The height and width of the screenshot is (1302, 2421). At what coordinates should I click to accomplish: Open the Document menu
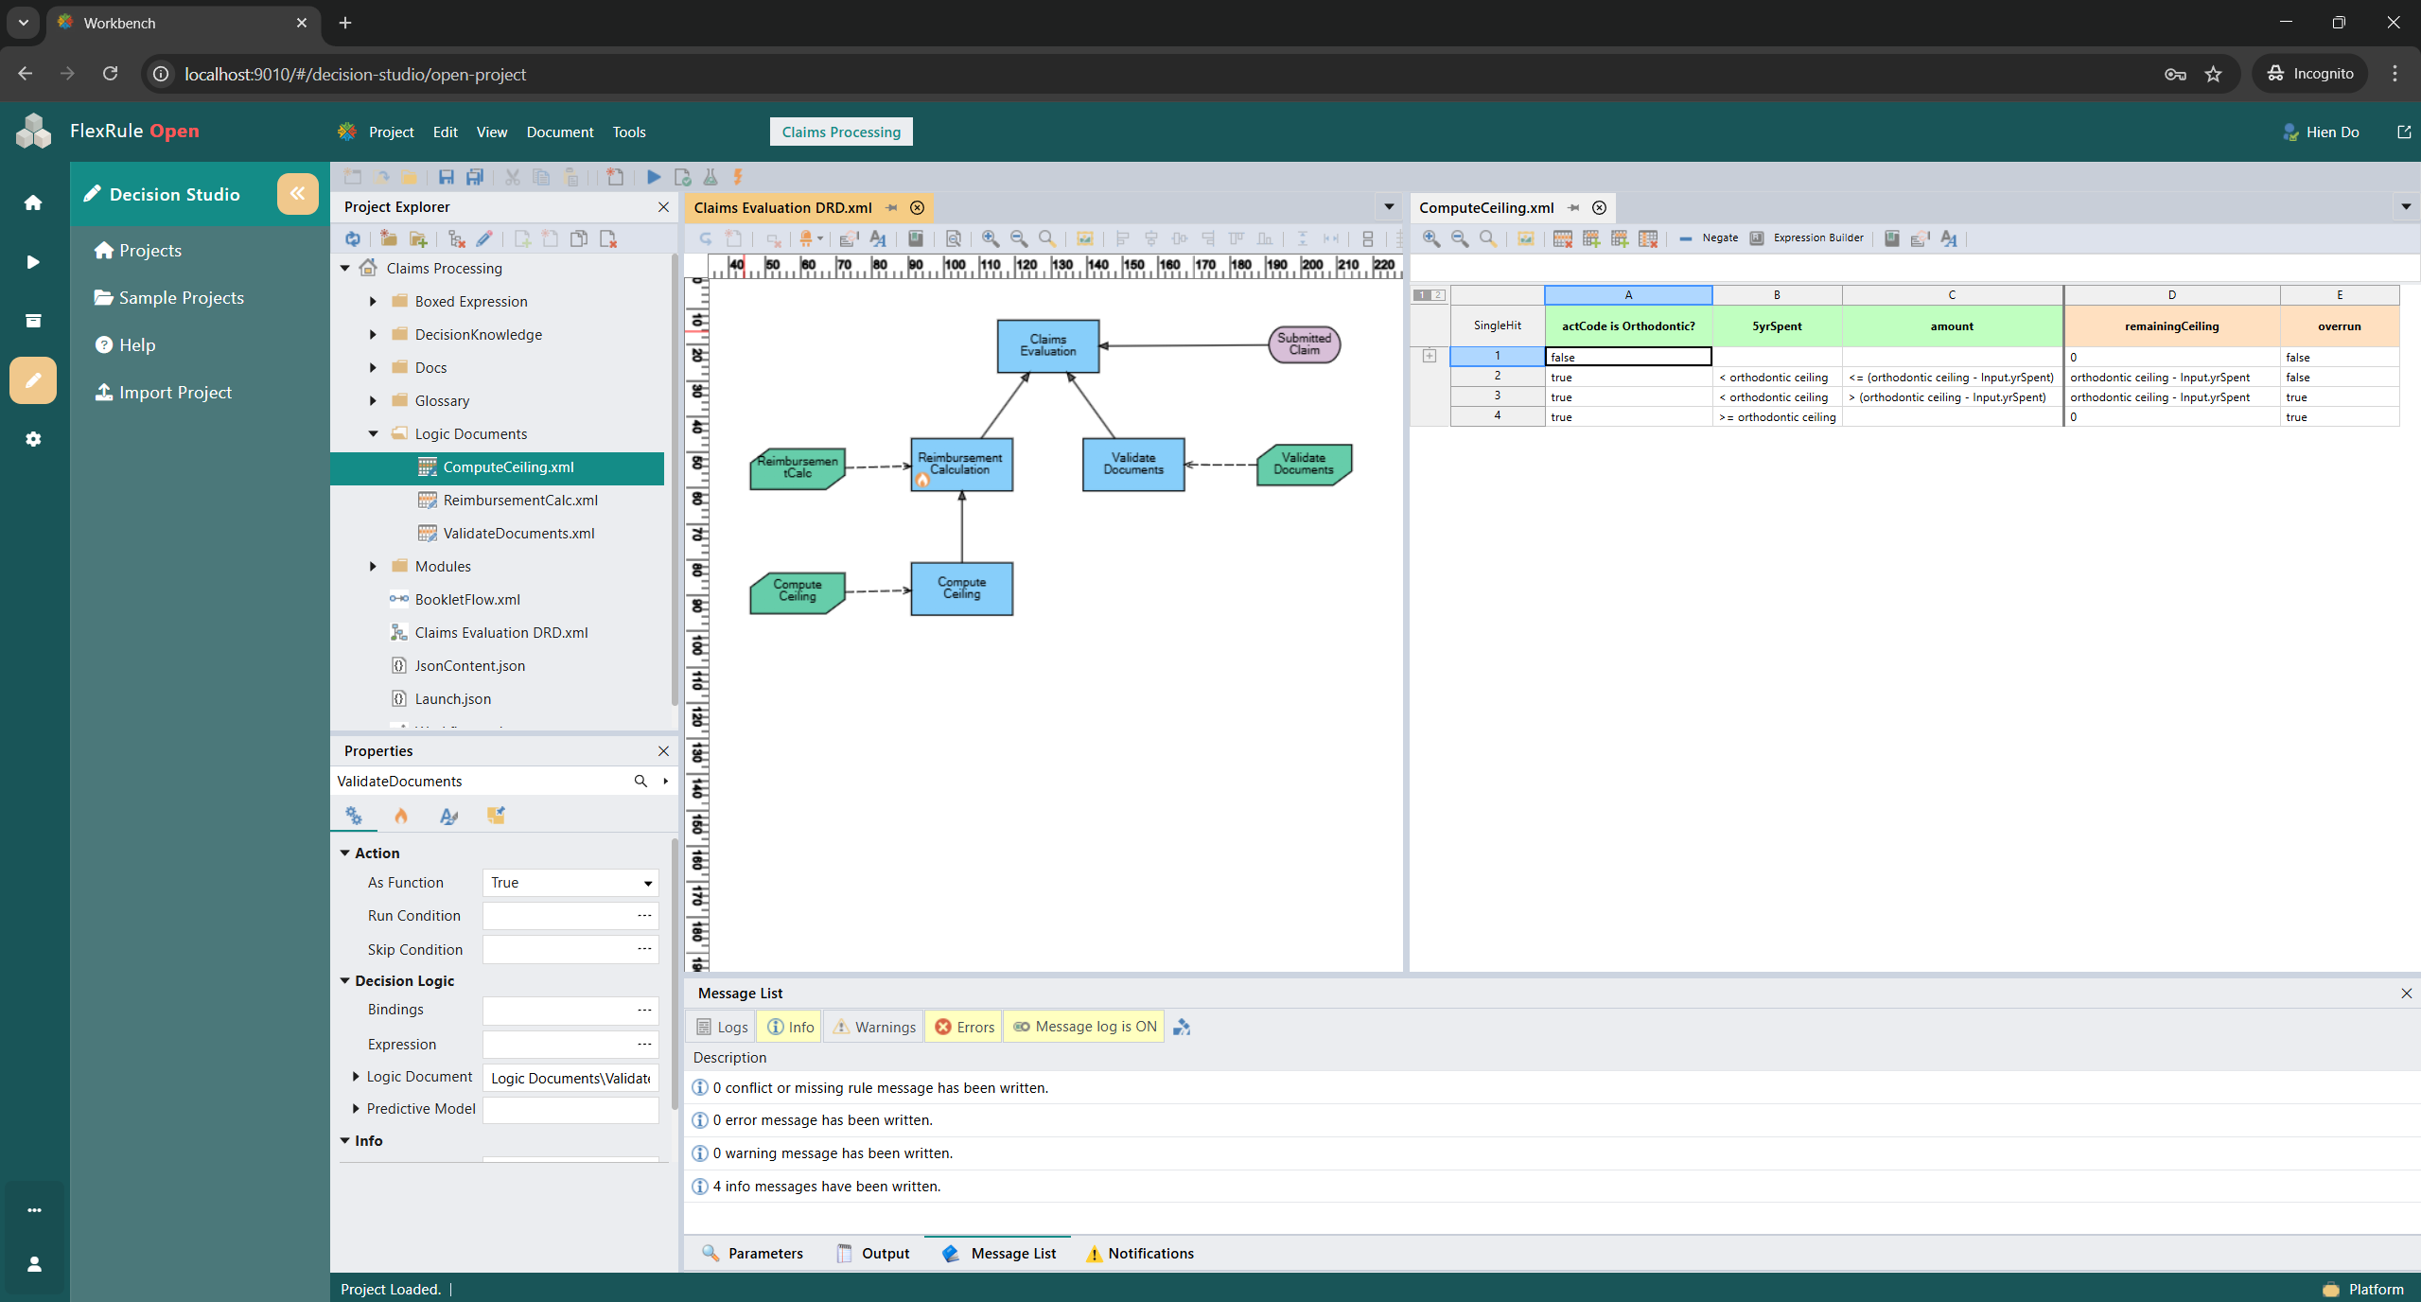pos(559,132)
